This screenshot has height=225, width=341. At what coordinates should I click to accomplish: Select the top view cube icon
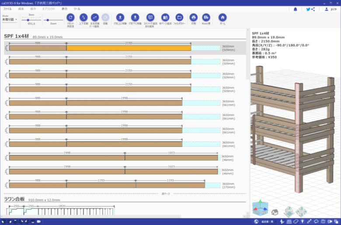pyautogui.click(x=15, y=222)
